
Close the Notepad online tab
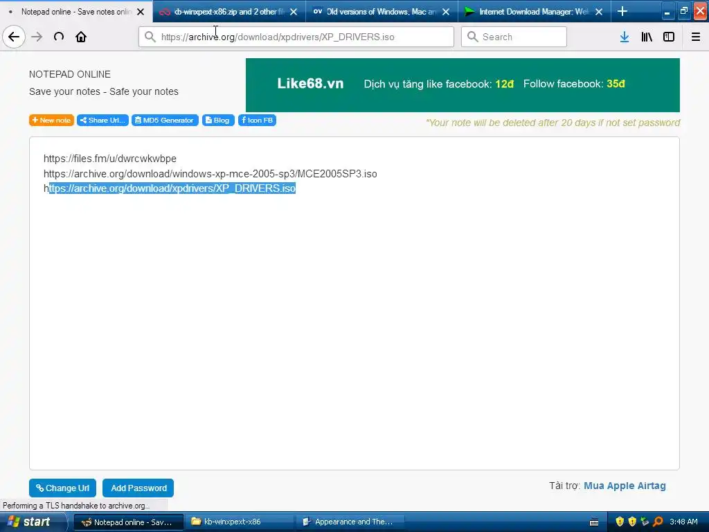[141, 12]
